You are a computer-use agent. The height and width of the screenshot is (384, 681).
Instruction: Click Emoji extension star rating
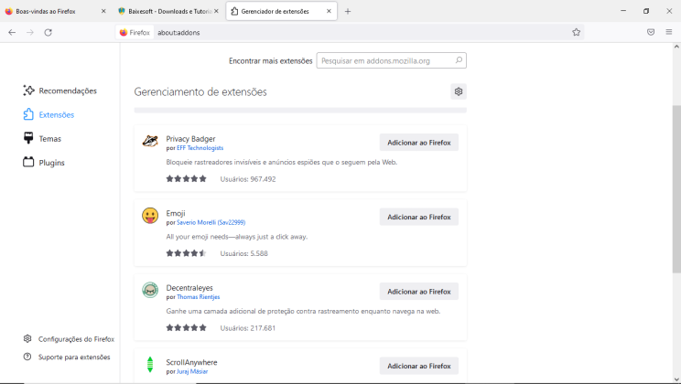pyautogui.click(x=187, y=253)
